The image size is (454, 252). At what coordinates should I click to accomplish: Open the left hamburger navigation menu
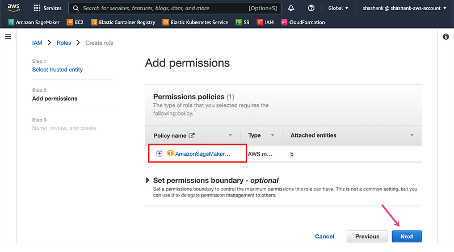pyautogui.click(x=8, y=37)
